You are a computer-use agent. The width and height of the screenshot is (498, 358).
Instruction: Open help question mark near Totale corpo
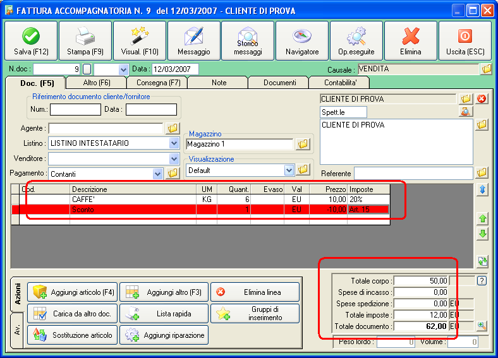(482, 280)
